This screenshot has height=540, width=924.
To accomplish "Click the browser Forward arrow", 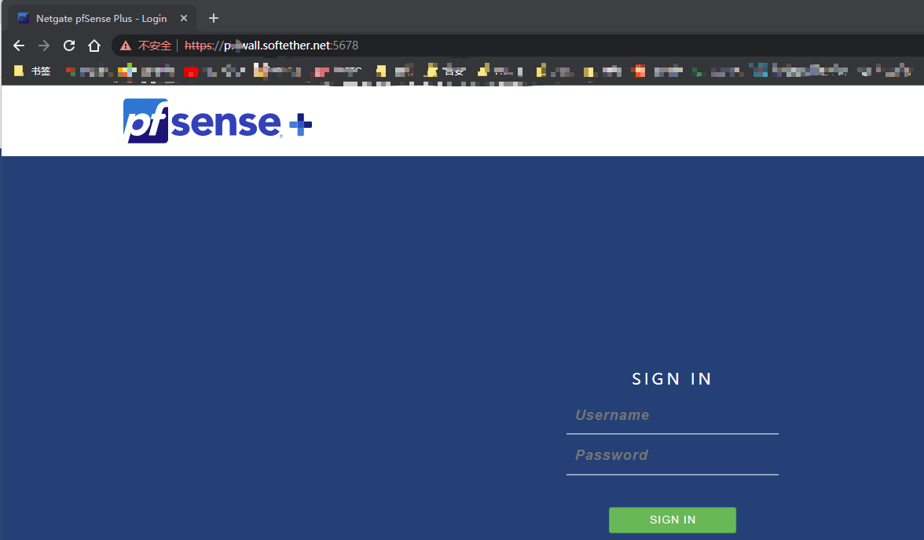I will (x=44, y=46).
